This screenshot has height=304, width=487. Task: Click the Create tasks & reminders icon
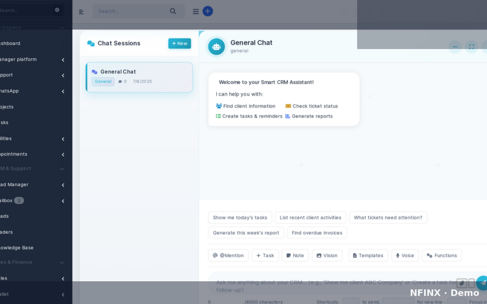218,116
